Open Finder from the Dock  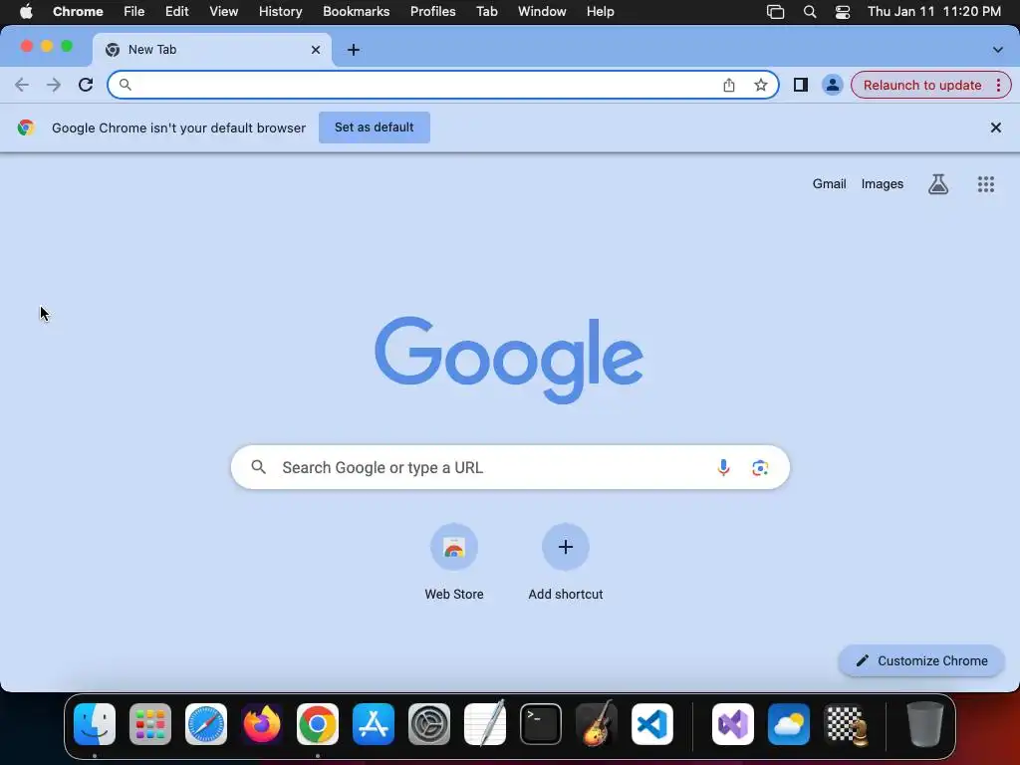tap(95, 724)
